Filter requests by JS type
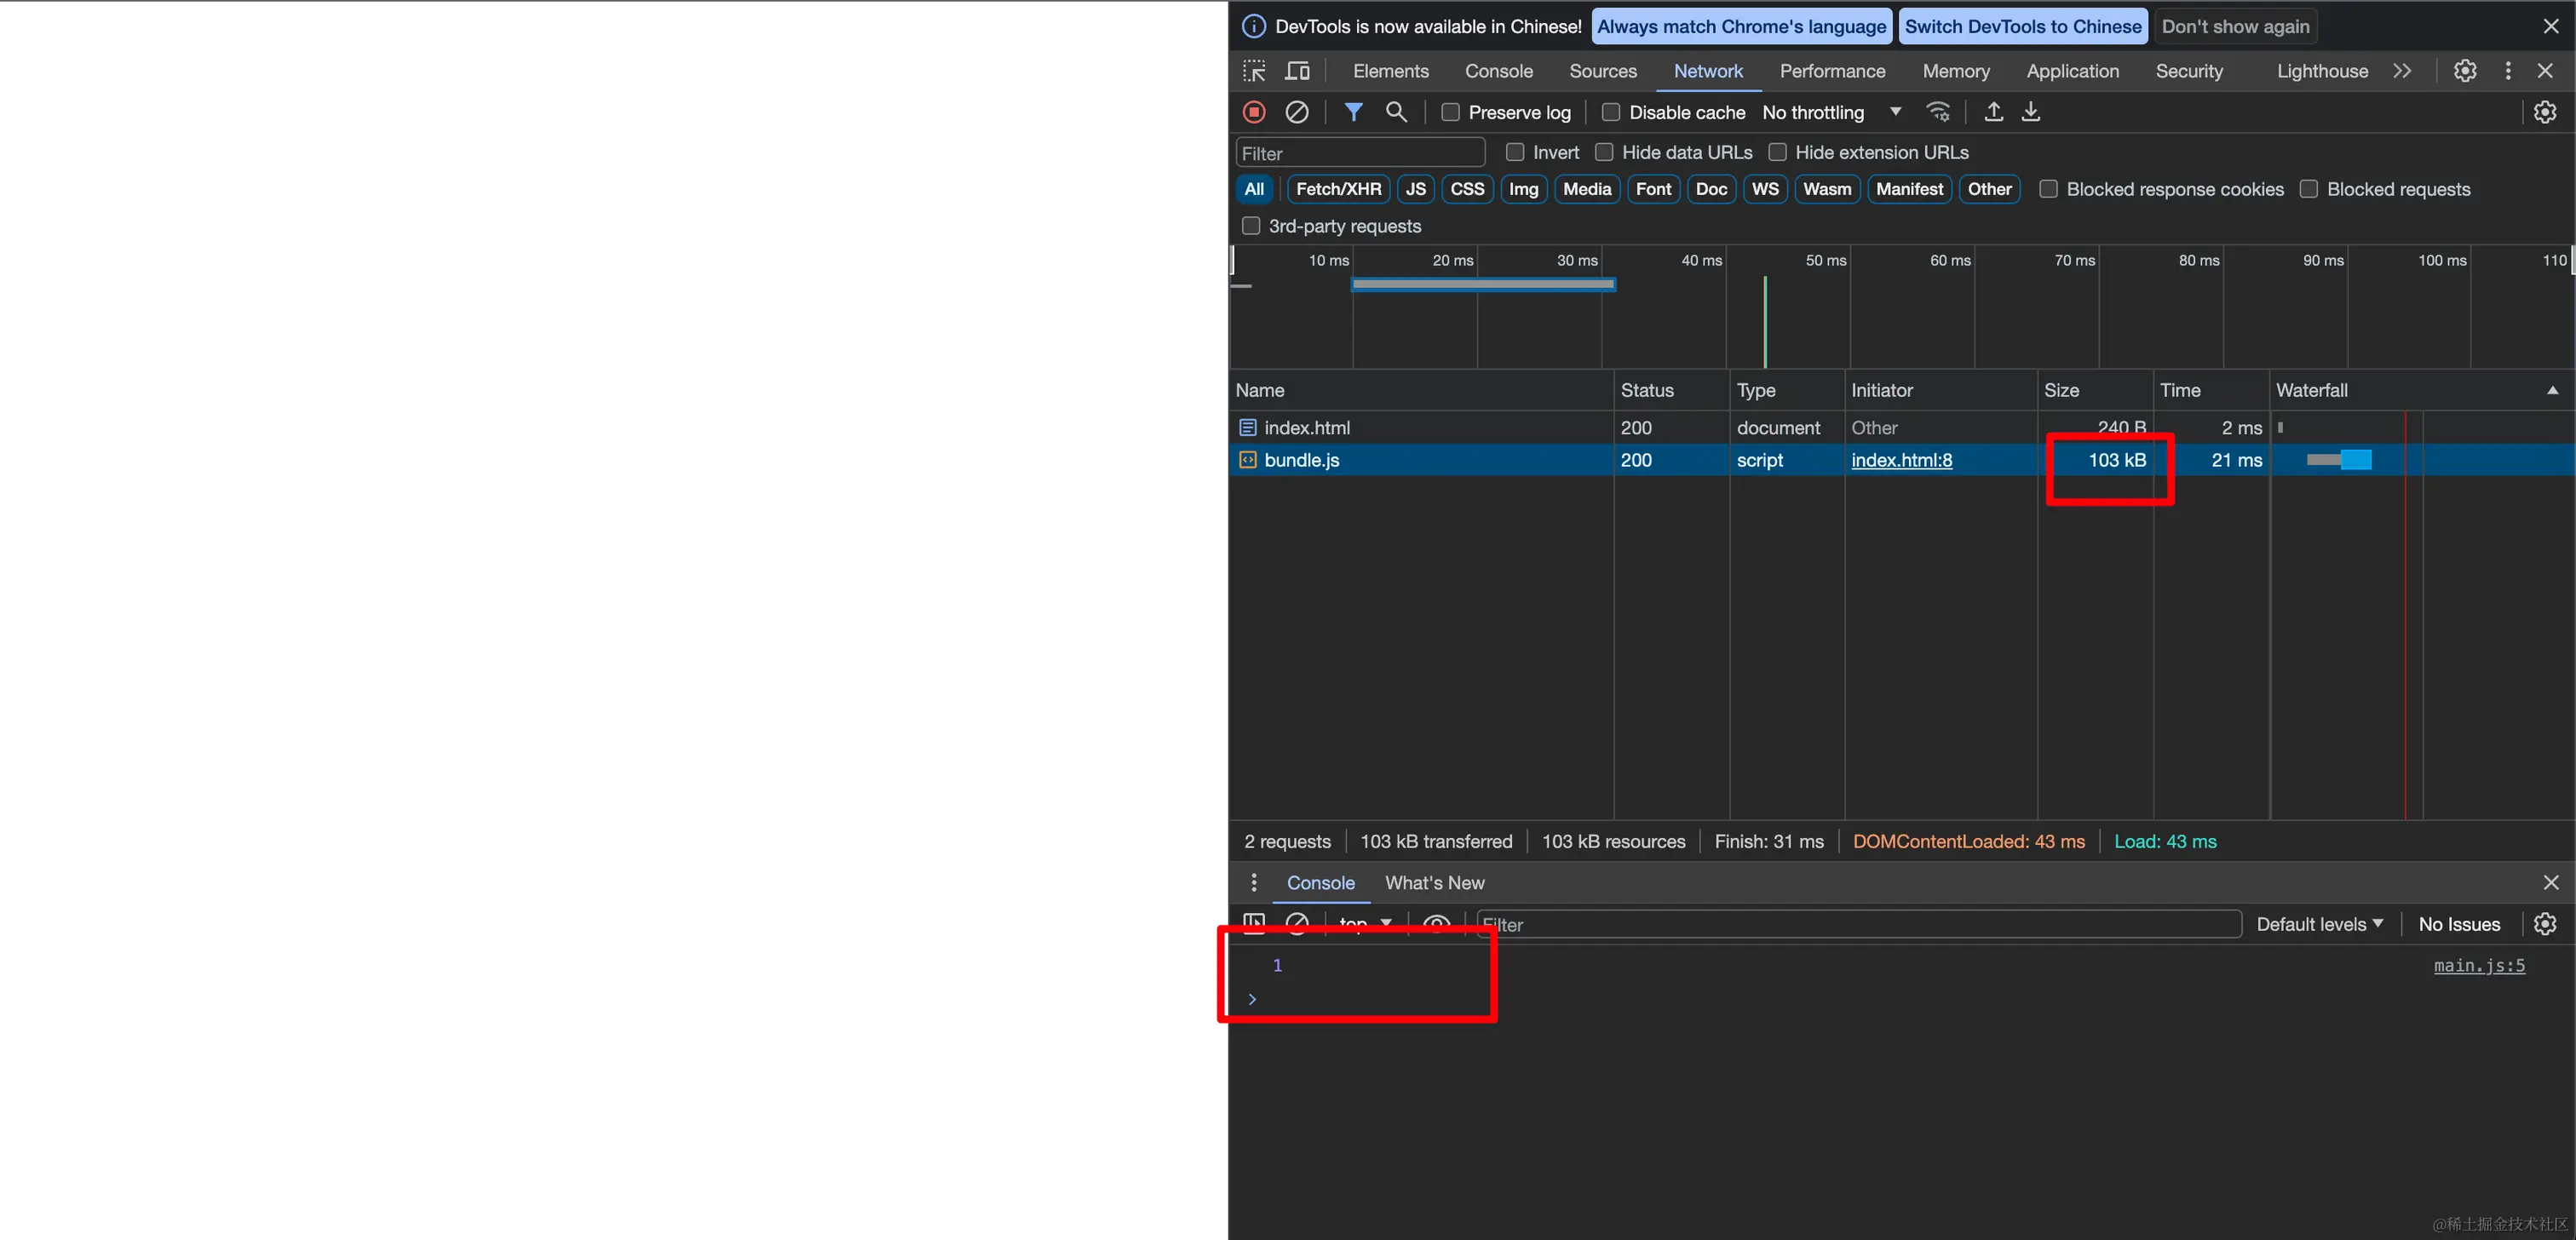The width and height of the screenshot is (2576, 1240). 1415,189
